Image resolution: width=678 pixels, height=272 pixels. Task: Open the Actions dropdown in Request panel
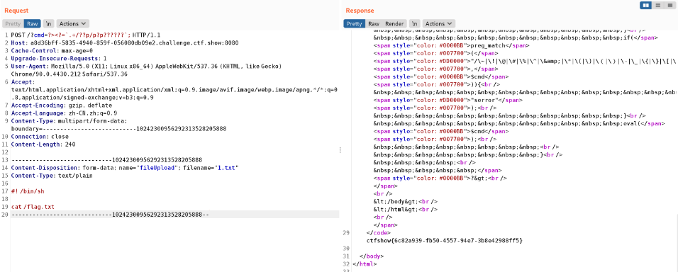[72, 24]
